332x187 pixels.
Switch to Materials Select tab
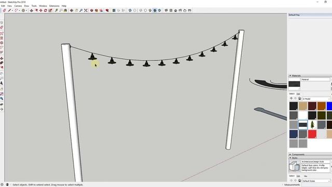point(292,94)
